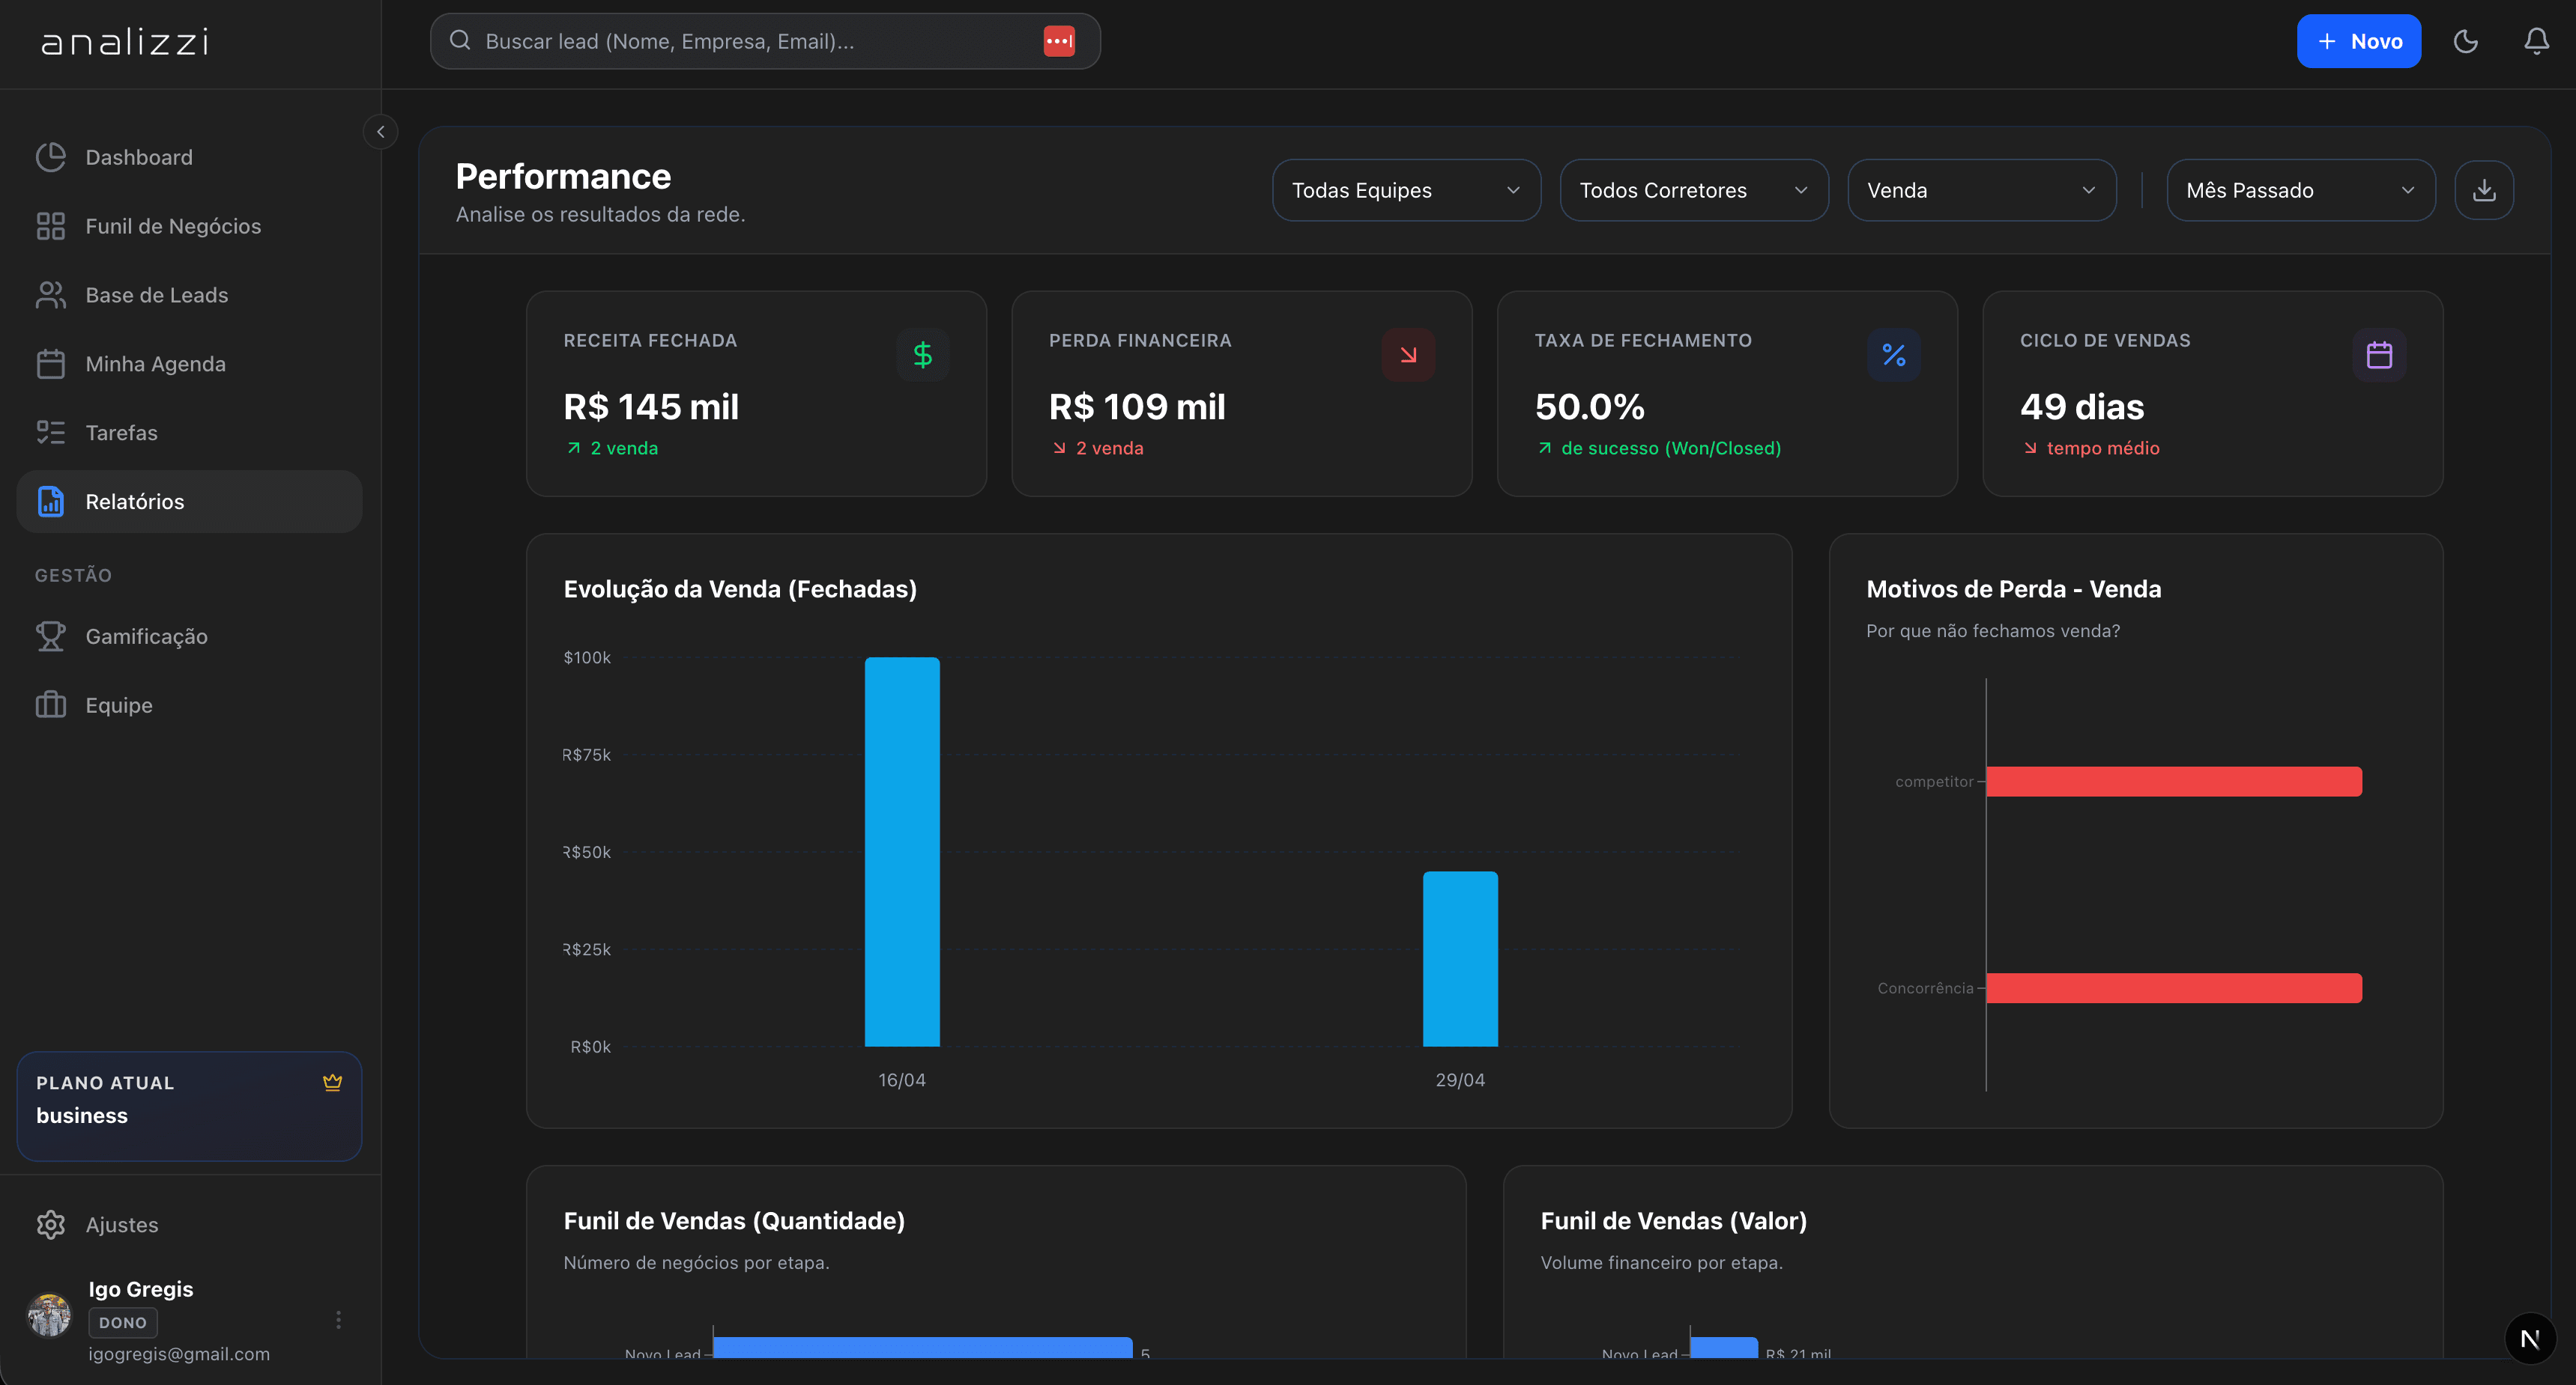Click '2 venda' under Receita Fechada
Viewport: 2576px width, 1385px height.
coord(624,448)
